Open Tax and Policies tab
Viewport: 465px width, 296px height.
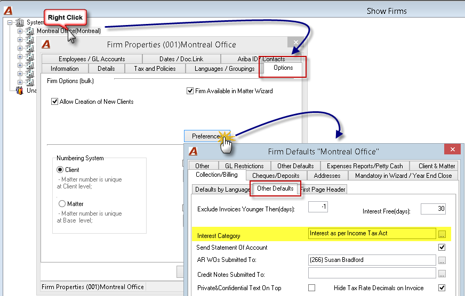pos(155,69)
